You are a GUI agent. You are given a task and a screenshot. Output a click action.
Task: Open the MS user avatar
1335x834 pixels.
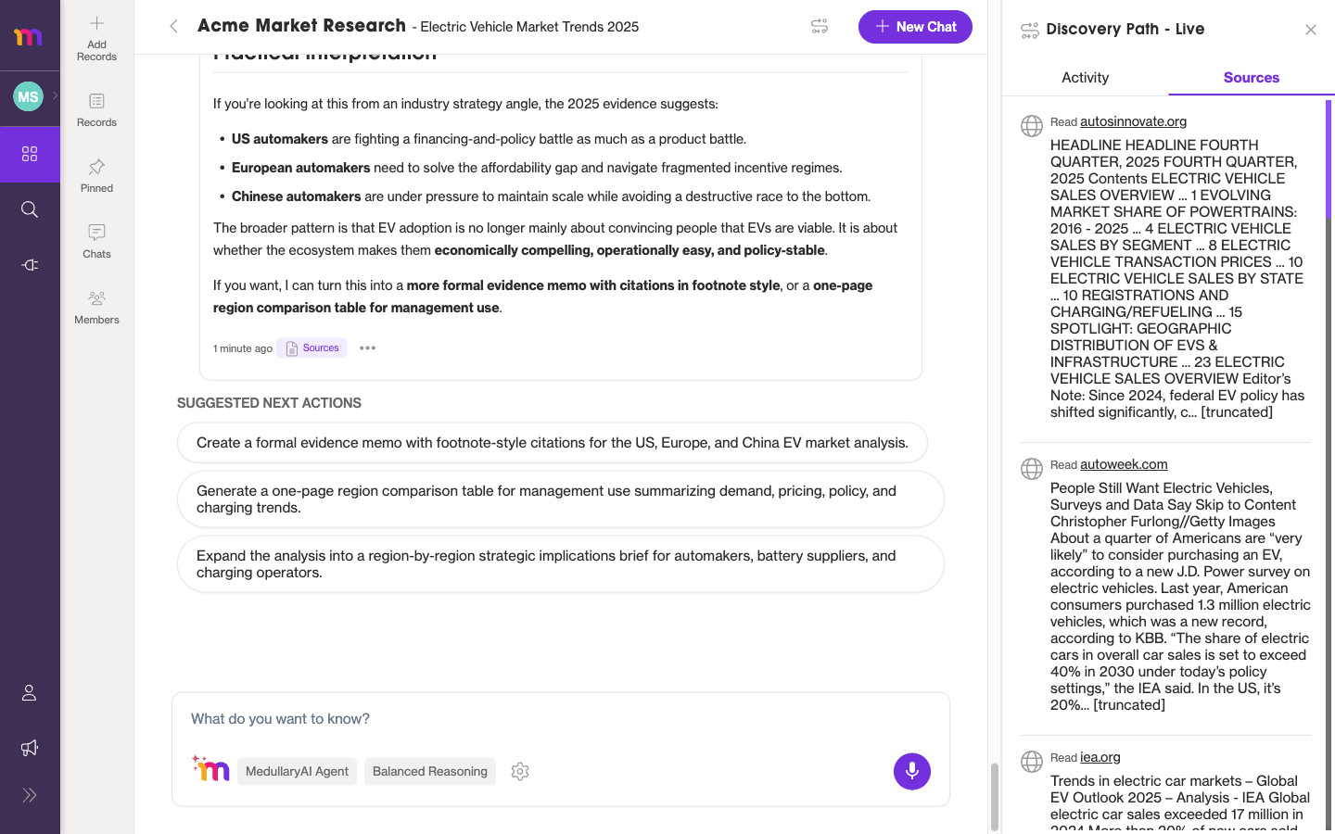tap(28, 96)
